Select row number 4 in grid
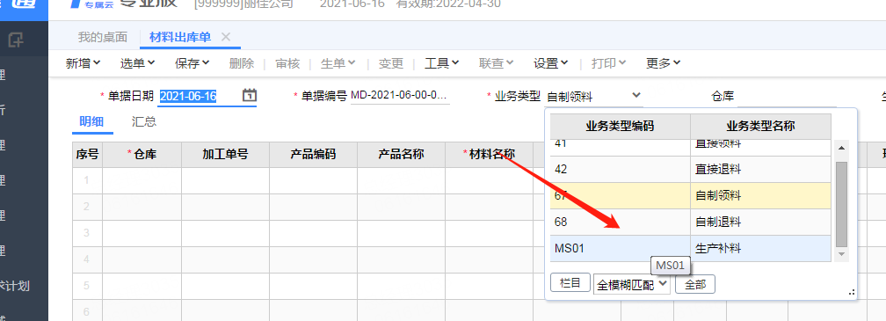Image resolution: width=886 pixels, height=321 pixels. (x=87, y=259)
